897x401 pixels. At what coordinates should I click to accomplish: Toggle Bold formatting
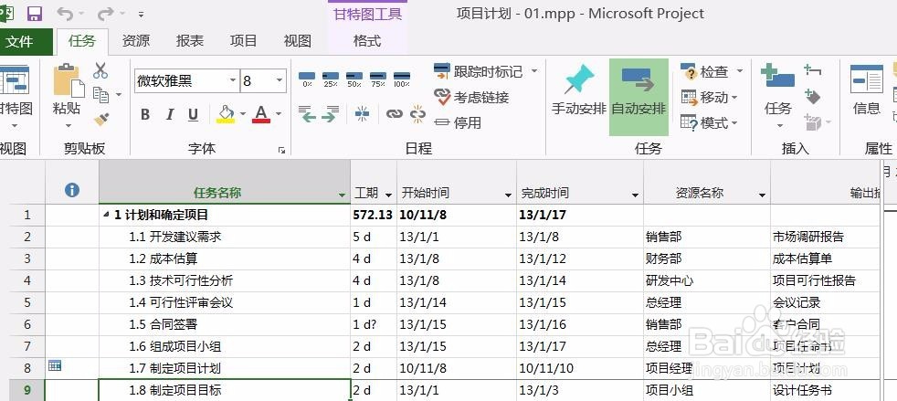coord(145,114)
